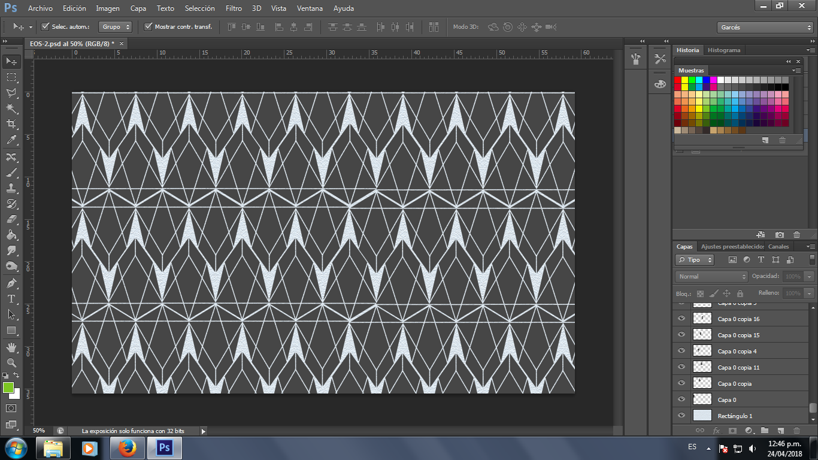818x460 pixels.
Task: Delete layer with Layers panel trash icon
Action: tap(796, 430)
